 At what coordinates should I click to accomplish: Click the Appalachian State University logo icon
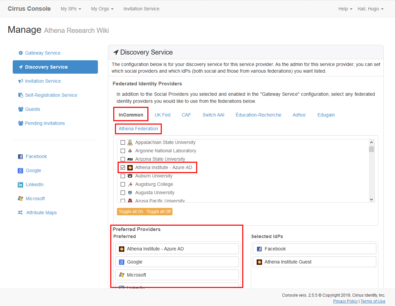click(130, 143)
